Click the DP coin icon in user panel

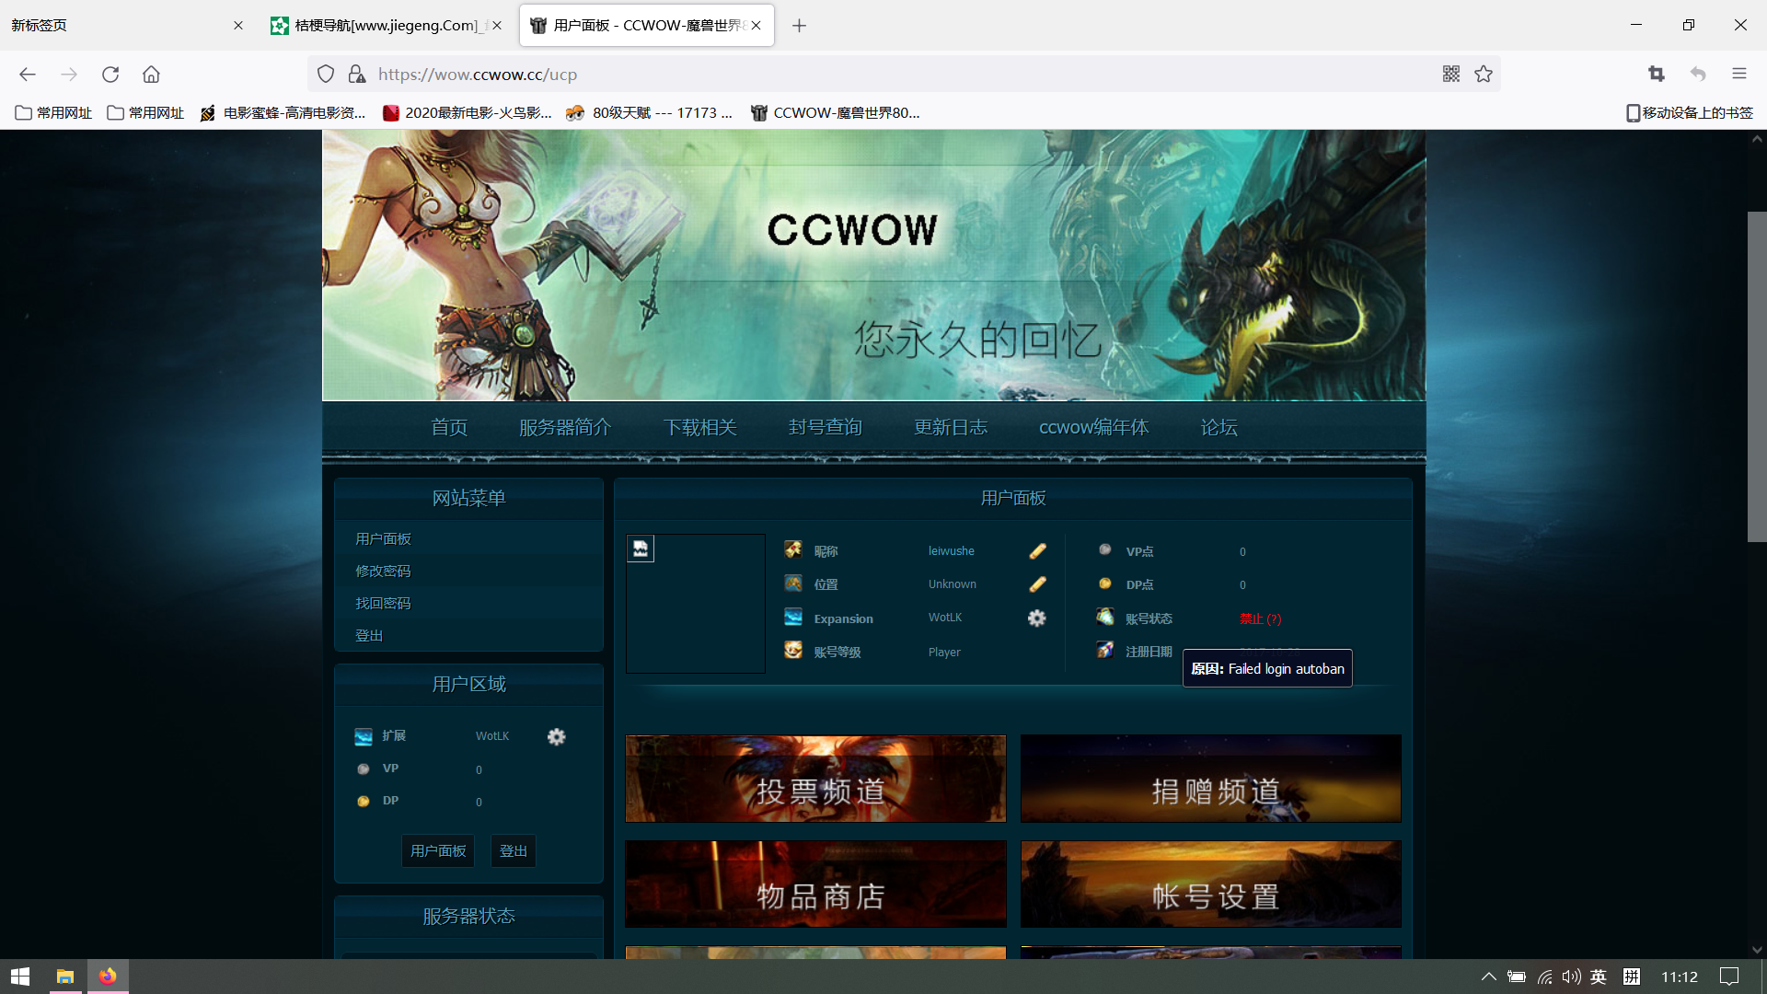tap(1105, 584)
